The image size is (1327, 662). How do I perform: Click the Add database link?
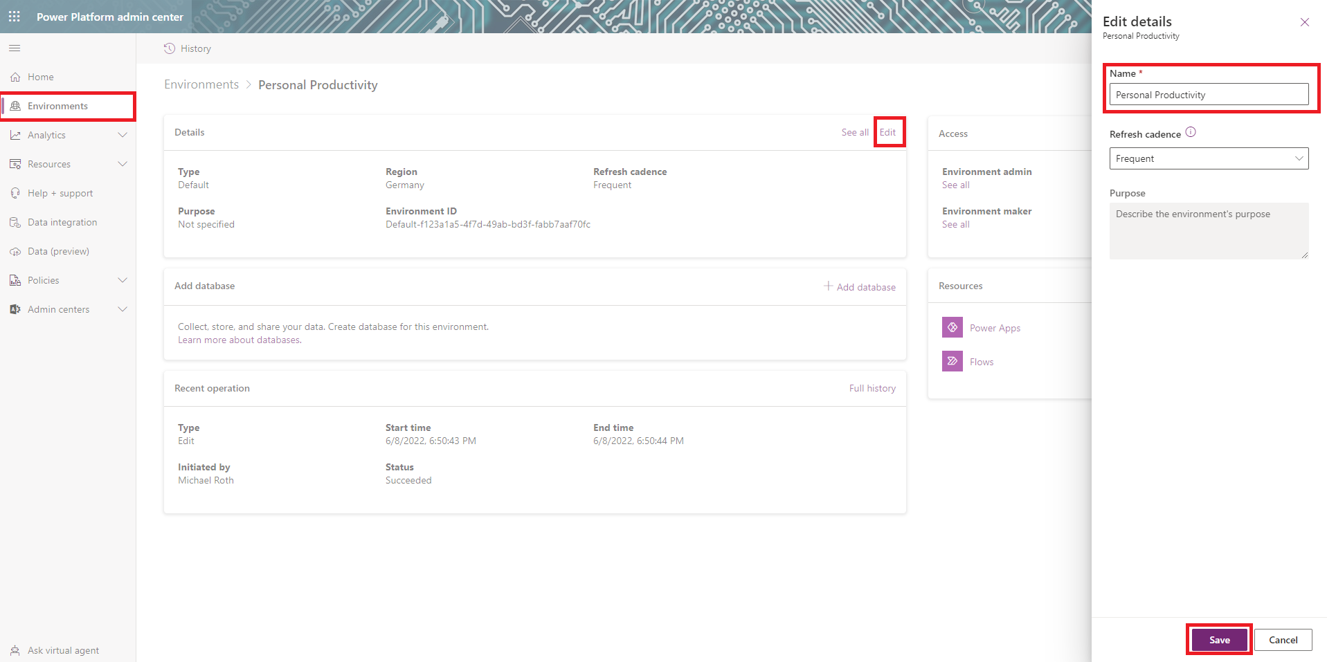860,286
